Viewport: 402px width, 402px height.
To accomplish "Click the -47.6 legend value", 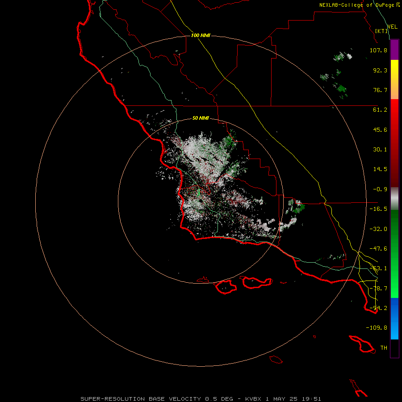I will click(378, 249).
